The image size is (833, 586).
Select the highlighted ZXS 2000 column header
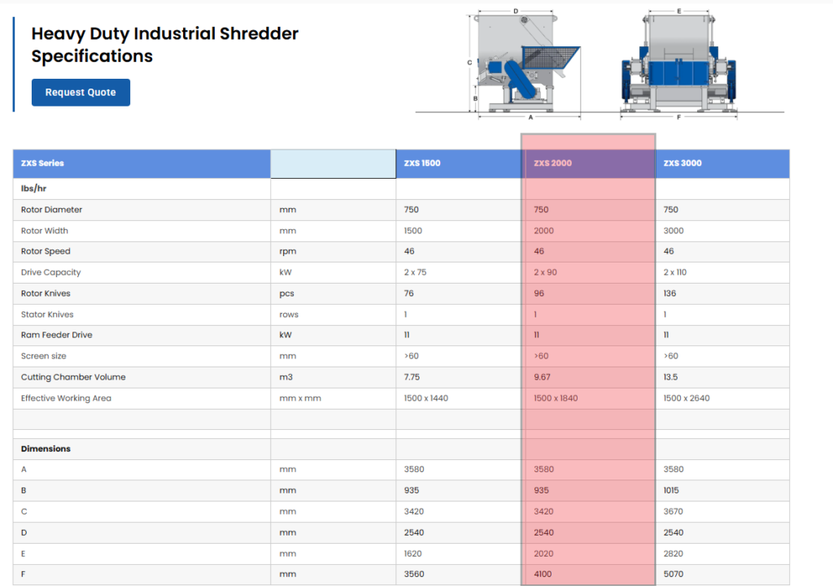tap(552, 163)
